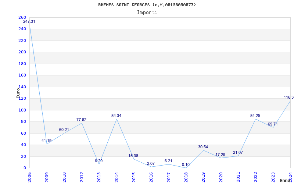Click the Importi subtitle
The width and height of the screenshot is (294, 184).
click(147, 12)
